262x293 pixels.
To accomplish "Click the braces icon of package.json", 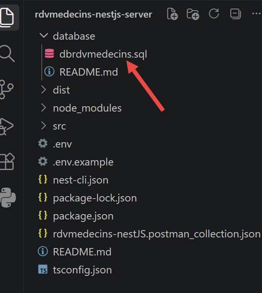I will click(43, 215).
